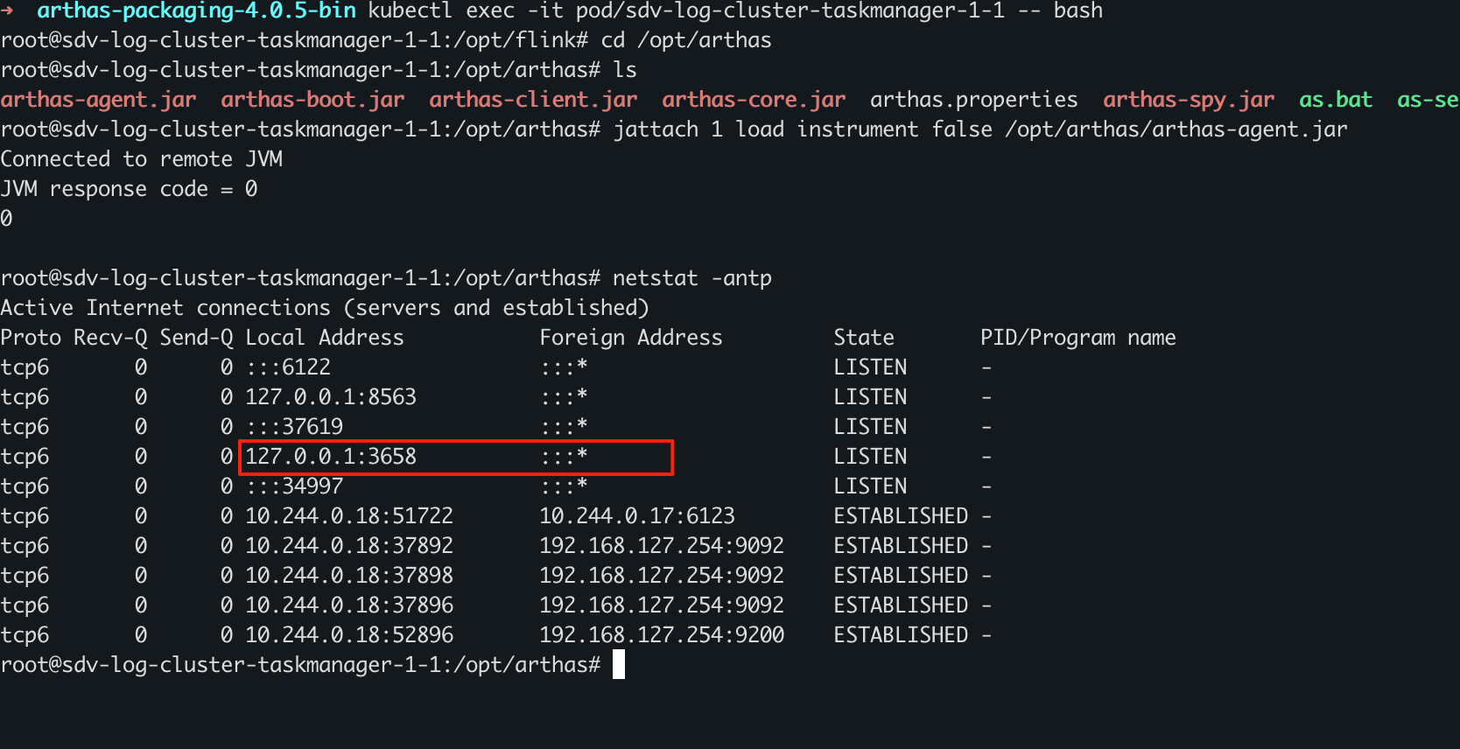Click arthas.properties in the ls output
Screen dimensions: 1460x749
(x=973, y=100)
